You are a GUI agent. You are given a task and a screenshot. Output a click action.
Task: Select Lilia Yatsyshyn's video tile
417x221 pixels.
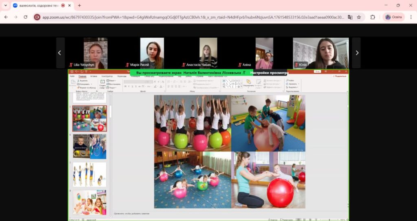pyautogui.click(x=95, y=53)
